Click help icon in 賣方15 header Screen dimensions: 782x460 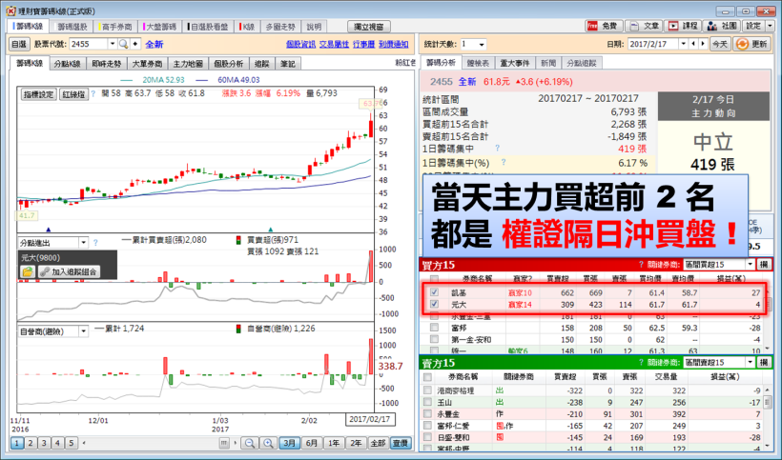642,363
